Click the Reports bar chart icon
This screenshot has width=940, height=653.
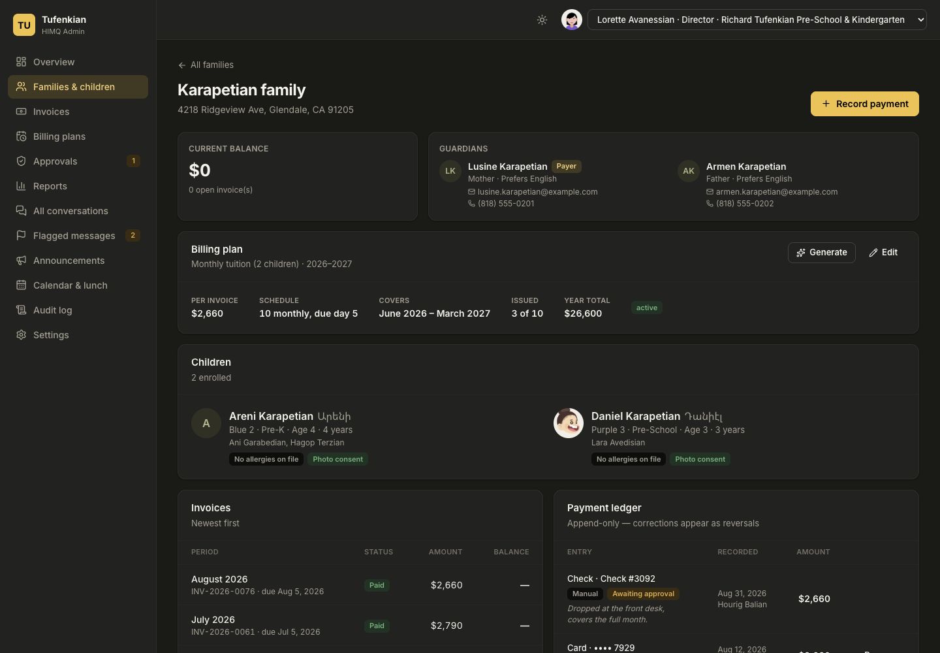coord(21,186)
